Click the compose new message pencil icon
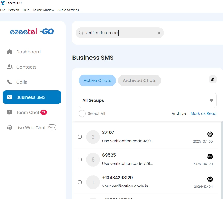Viewport: 223px width, 199px height. coord(213,79)
